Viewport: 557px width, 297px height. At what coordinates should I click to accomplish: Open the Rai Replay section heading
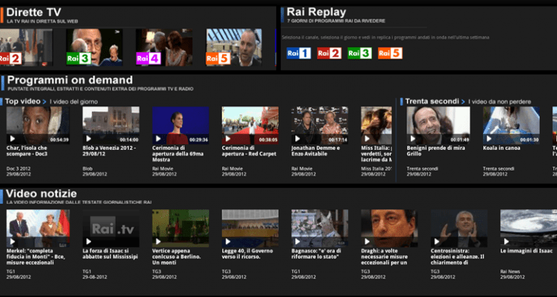tap(316, 12)
